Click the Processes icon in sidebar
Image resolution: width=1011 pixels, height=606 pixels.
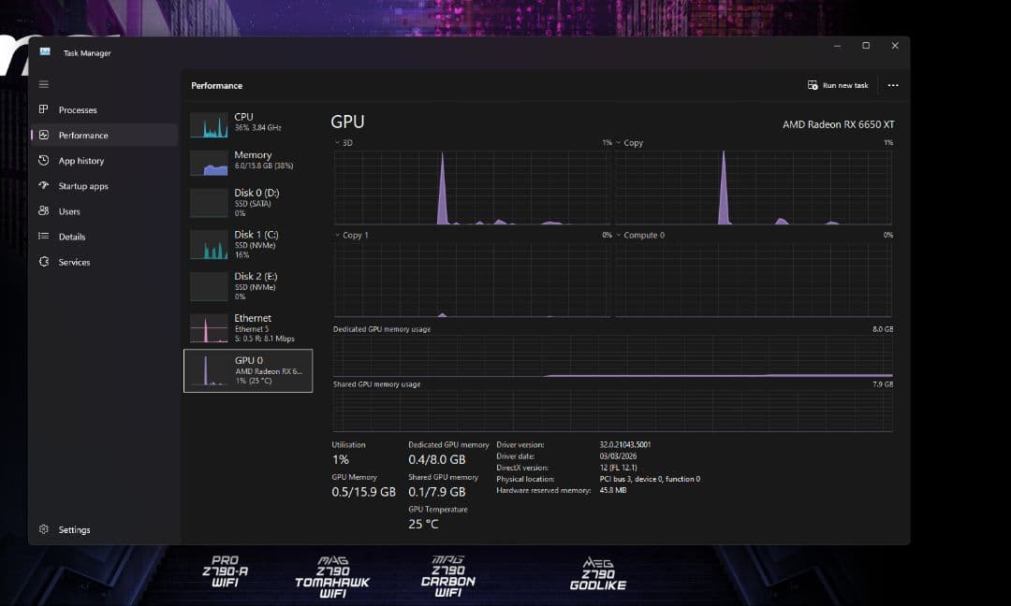(x=44, y=109)
